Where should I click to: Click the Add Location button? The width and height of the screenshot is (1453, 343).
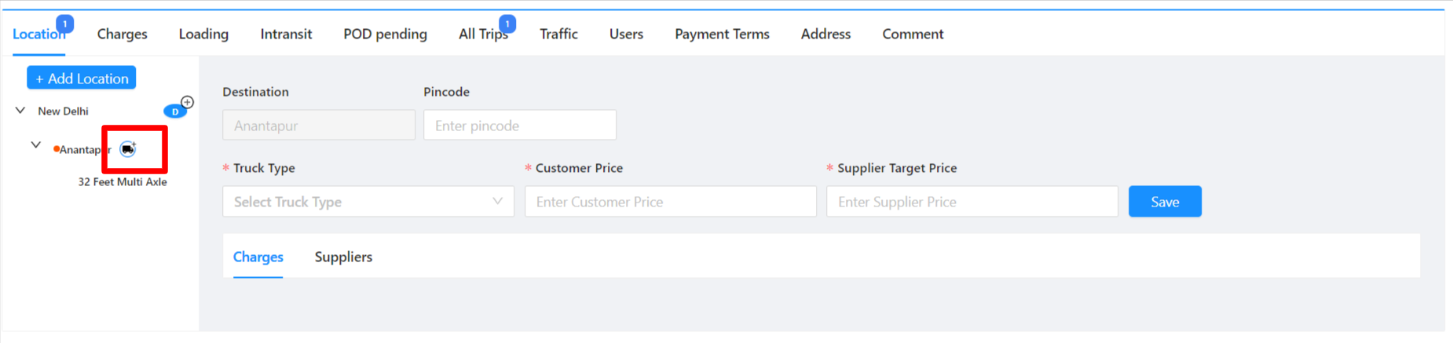(82, 78)
